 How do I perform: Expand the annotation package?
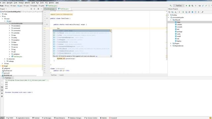coord(10,26)
